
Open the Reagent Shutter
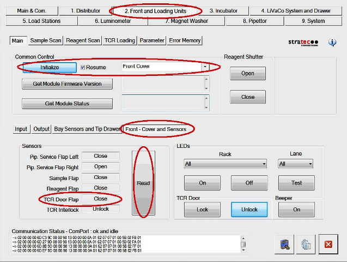(247, 73)
